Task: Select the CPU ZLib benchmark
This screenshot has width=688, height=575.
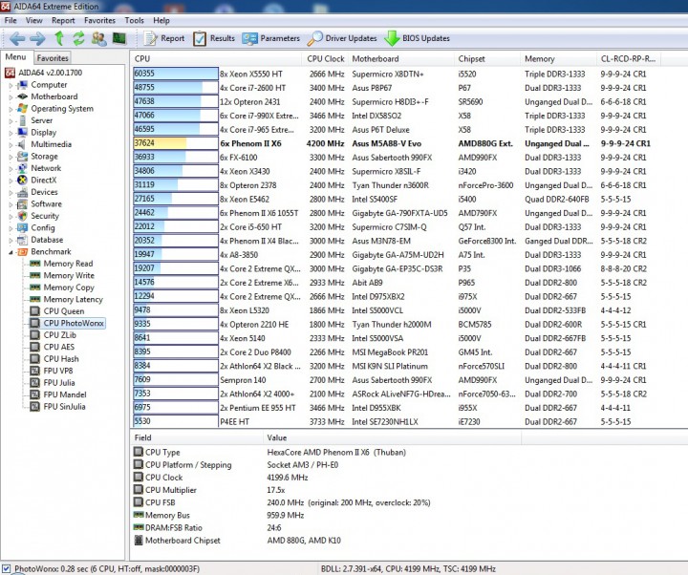Action: (x=59, y=335)
